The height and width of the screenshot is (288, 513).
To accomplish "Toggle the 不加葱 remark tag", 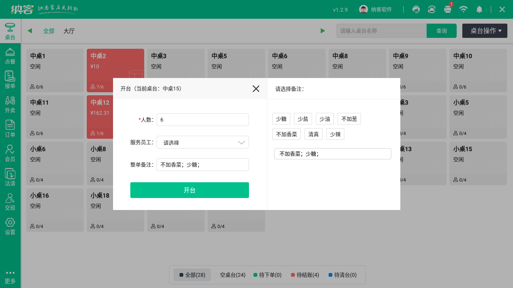I will (349, 118).
